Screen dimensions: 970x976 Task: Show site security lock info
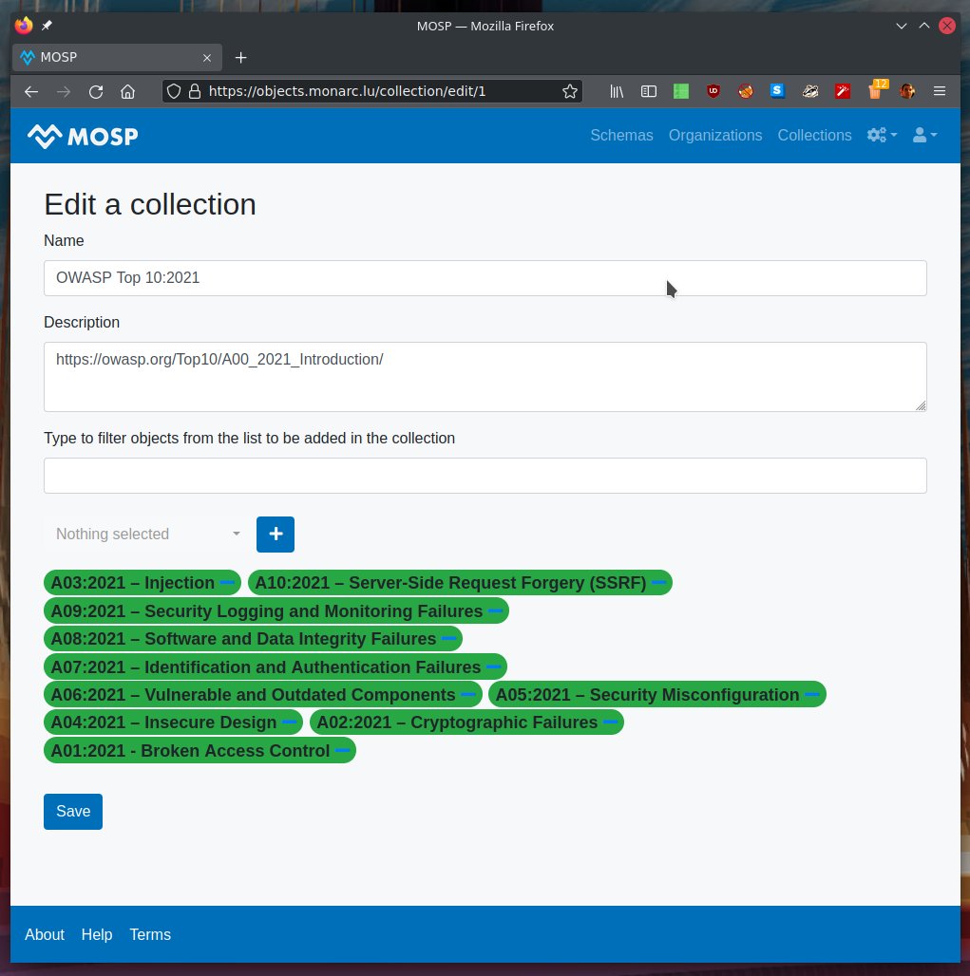(x=195, y=91)
